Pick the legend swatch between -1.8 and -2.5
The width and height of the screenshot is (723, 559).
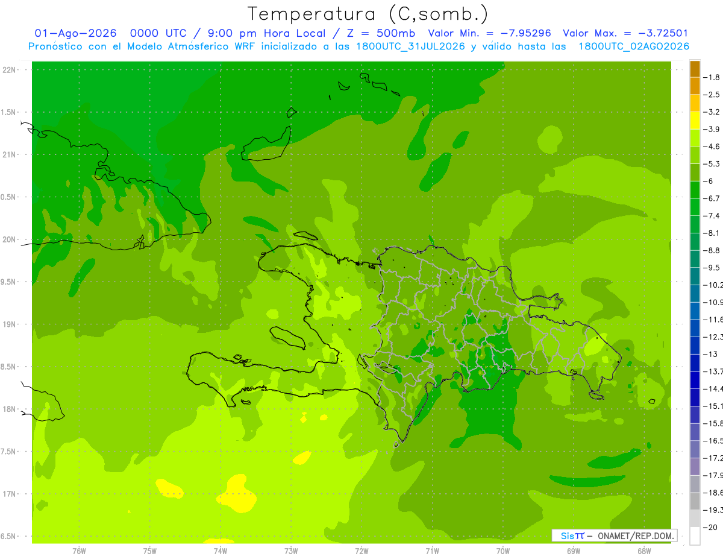[x=695, y=86]
